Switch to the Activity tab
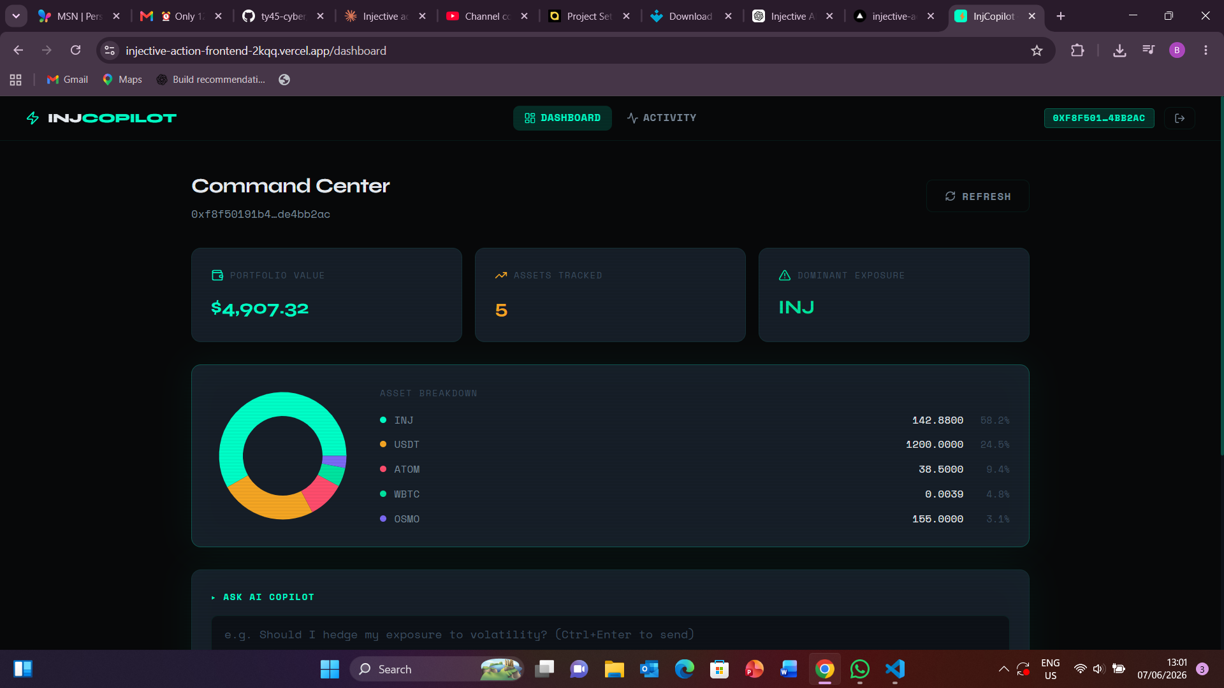Viewport: 1224px width, 688px height. pos(662,118)
